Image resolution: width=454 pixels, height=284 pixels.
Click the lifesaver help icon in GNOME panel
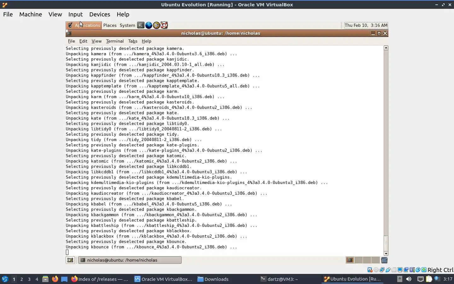[164, 25]
